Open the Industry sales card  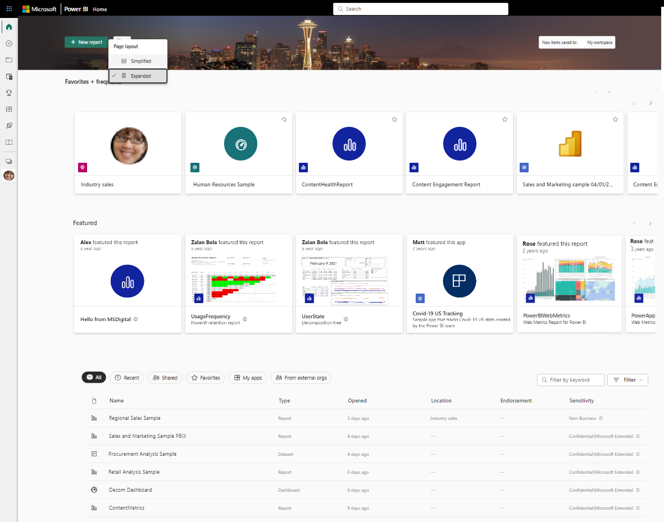[128, 153]
